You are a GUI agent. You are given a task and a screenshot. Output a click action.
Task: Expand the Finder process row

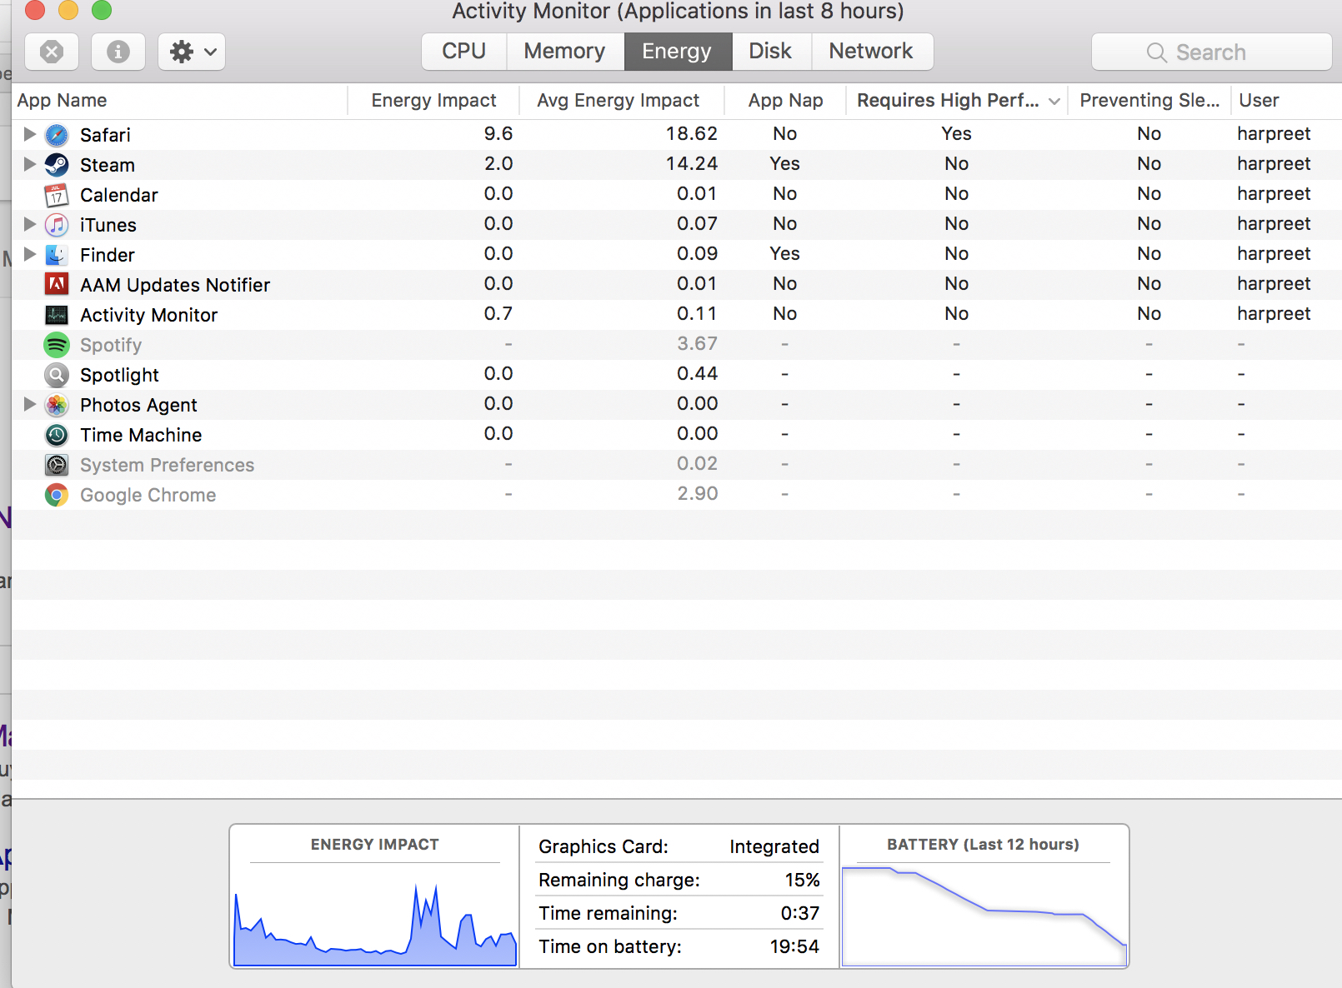click(29, 254)
